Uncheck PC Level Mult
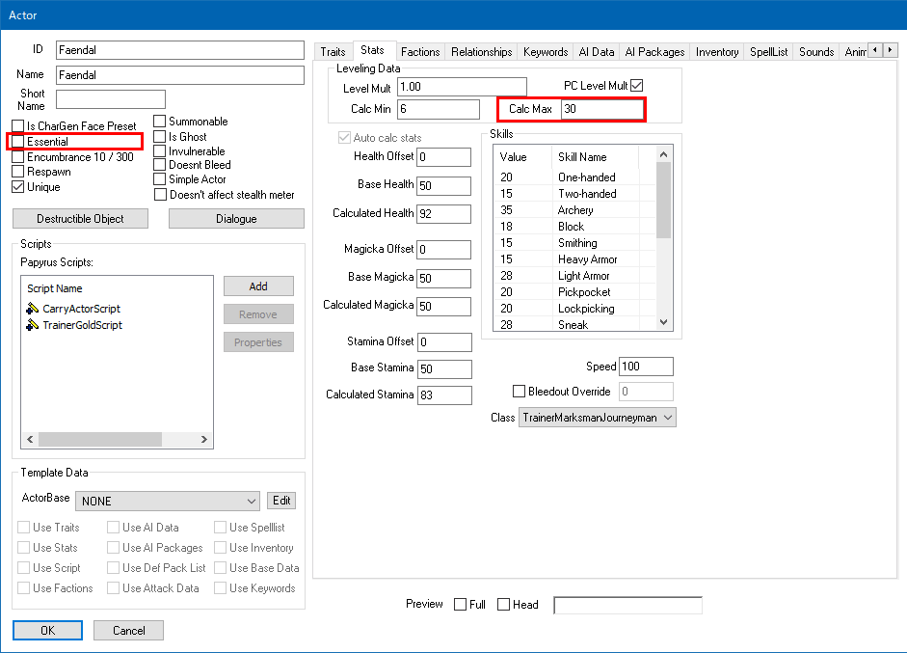 [x=637, y=86]
